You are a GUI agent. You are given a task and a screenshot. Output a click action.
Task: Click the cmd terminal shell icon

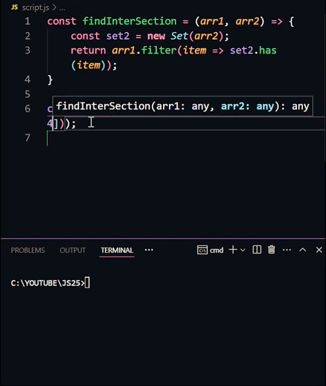[x=202, y=250]
